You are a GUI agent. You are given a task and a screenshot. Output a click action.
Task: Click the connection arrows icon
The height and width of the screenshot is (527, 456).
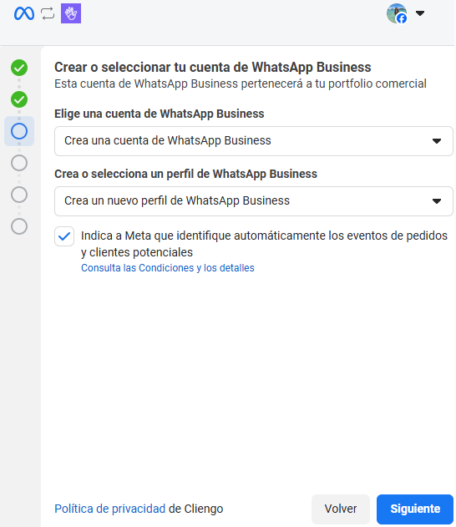coord(48,13)
